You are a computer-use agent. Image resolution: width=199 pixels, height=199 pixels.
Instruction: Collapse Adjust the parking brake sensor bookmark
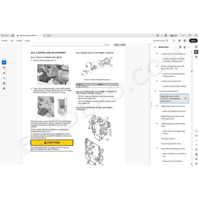pyautogui.click(x=157, y=148)
